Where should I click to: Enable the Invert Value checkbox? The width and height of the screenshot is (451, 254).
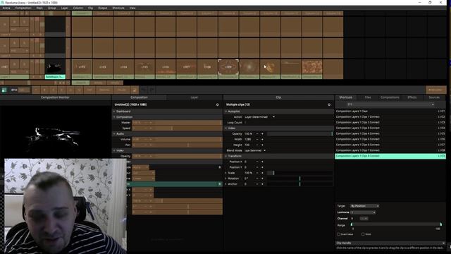[339, 234]
